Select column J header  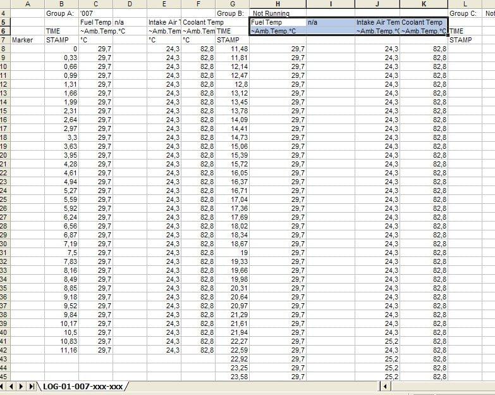tap(377, 4)
